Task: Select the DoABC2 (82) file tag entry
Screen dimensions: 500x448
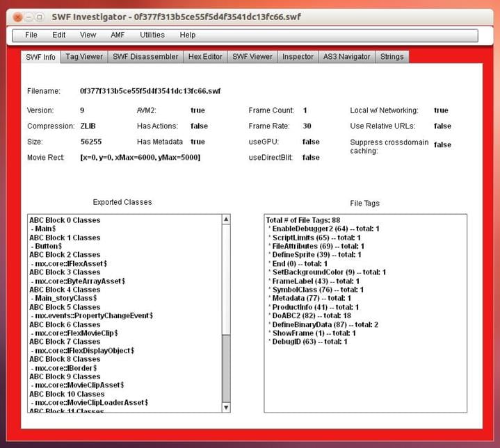Action: [x=313, y=315]
